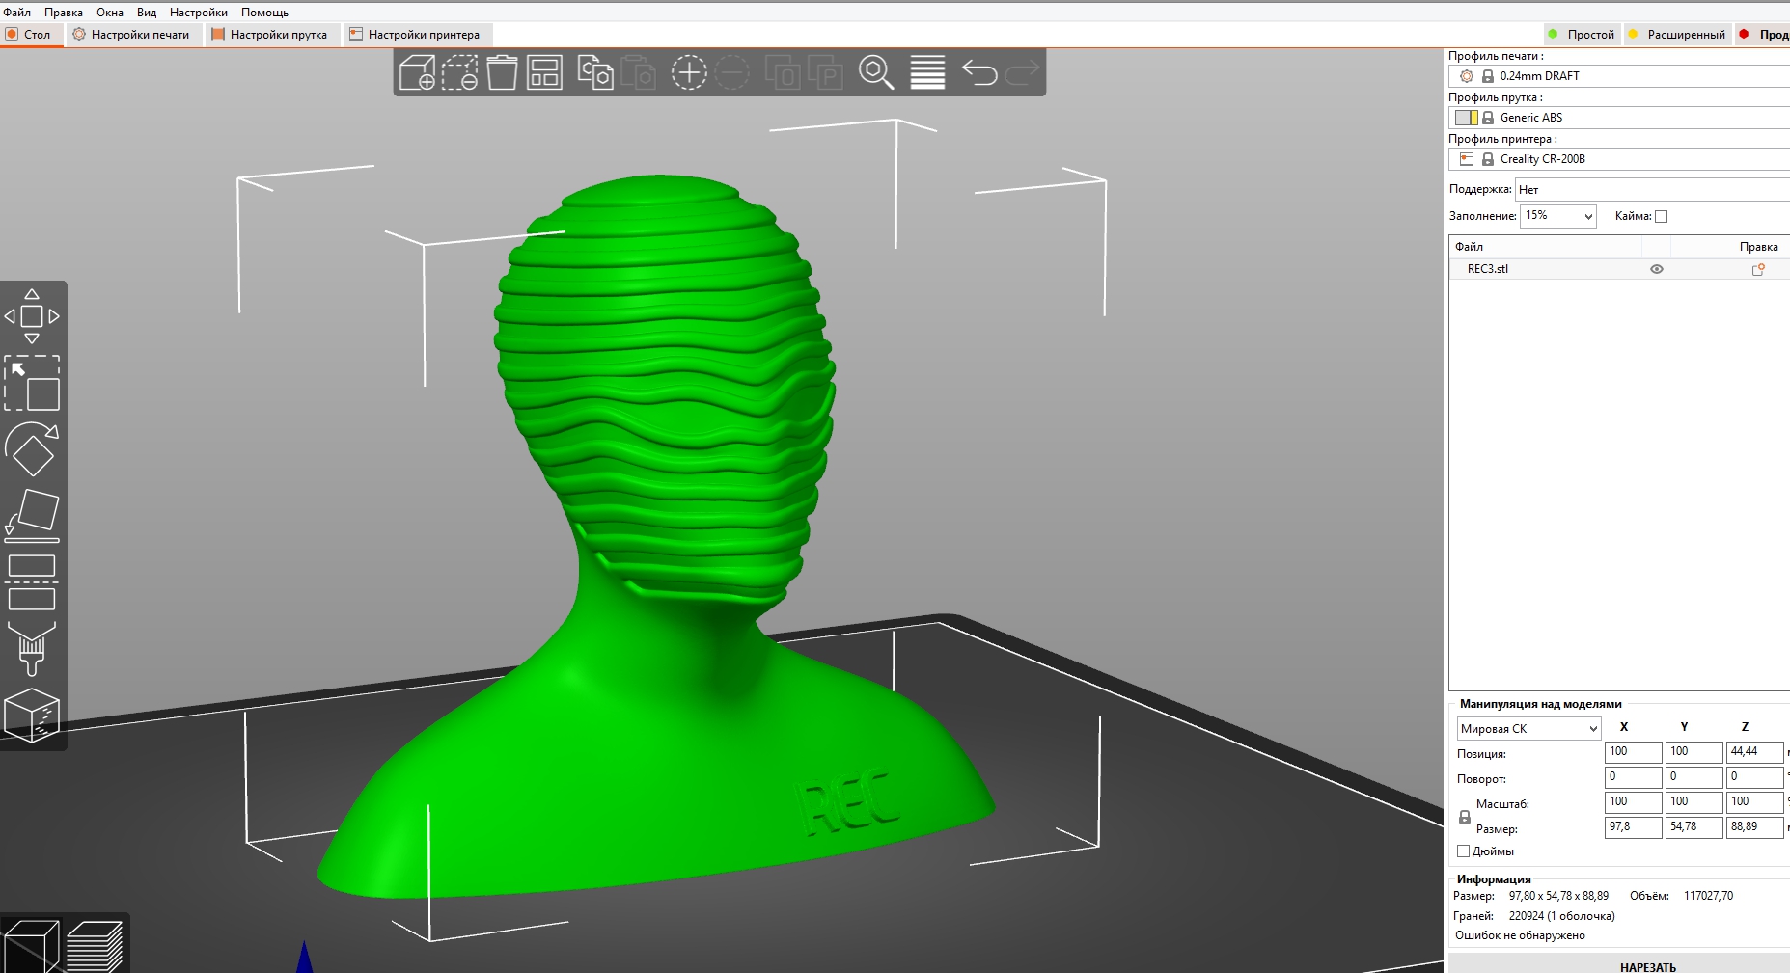Toggle the Дюймы inches checkbox
This screenshot has height=973, width=1790.
click(1463, 851)
